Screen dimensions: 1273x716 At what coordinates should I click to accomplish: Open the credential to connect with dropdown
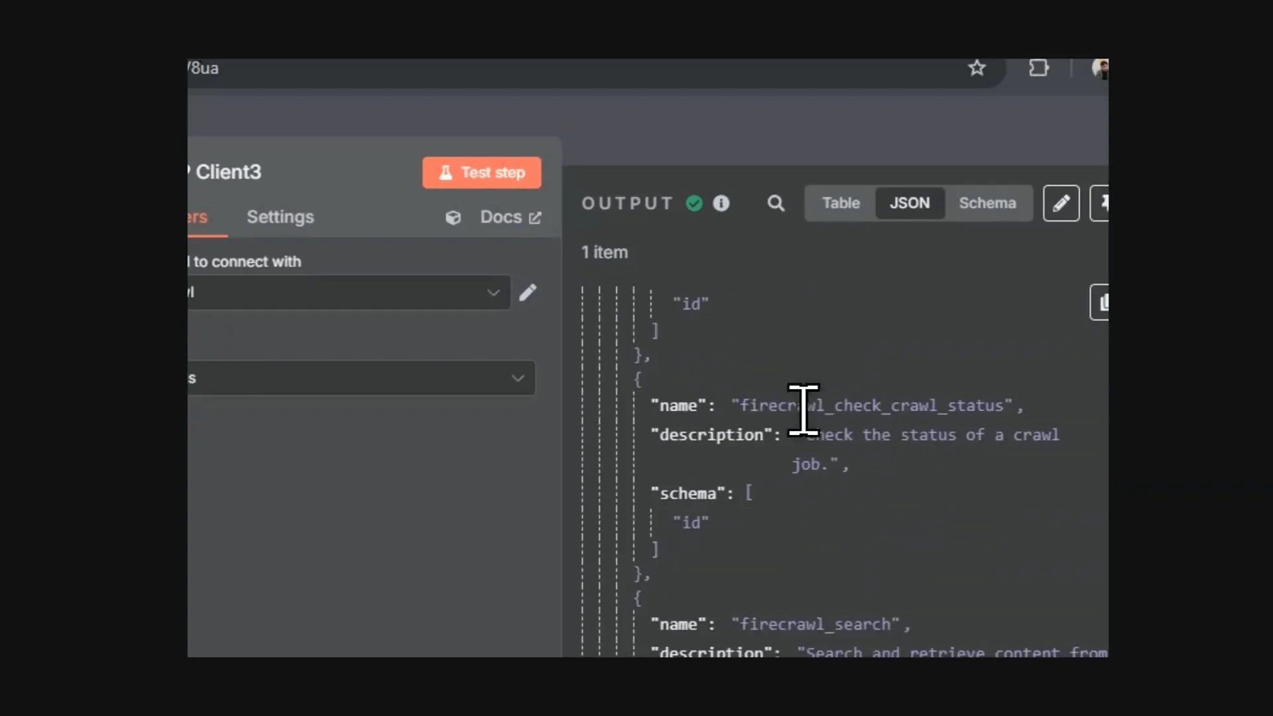[x=349, y=292]
